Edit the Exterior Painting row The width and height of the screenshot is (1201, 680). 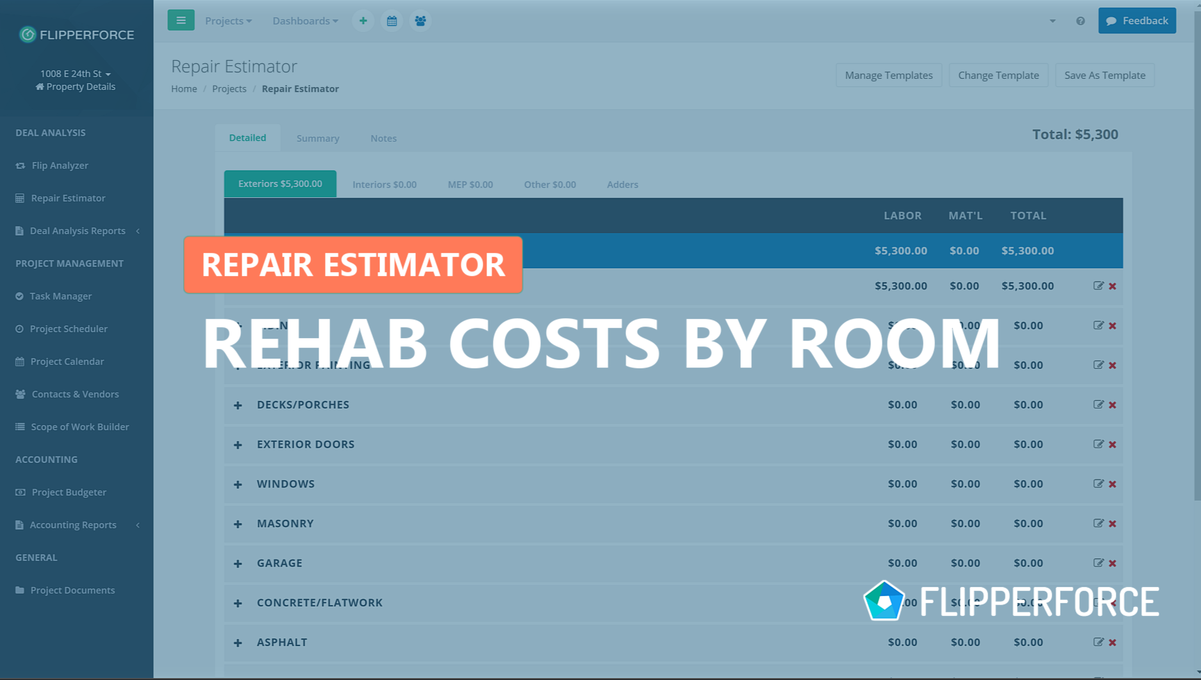click(1098, 364)
